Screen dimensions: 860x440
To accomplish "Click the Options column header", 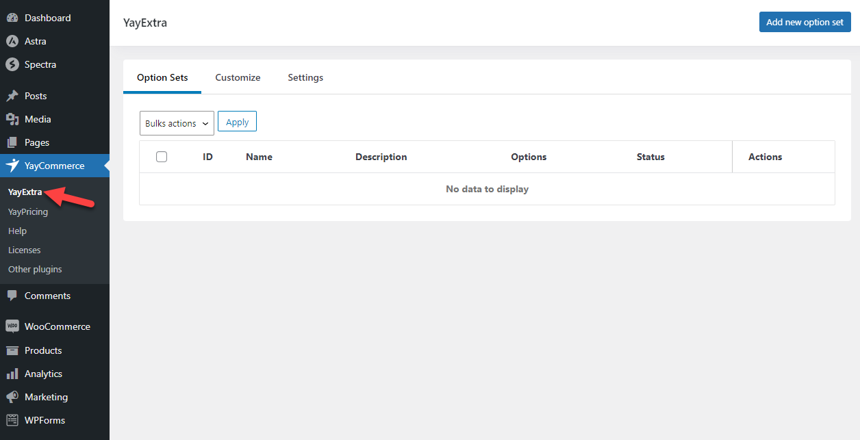I will [529, 157].
